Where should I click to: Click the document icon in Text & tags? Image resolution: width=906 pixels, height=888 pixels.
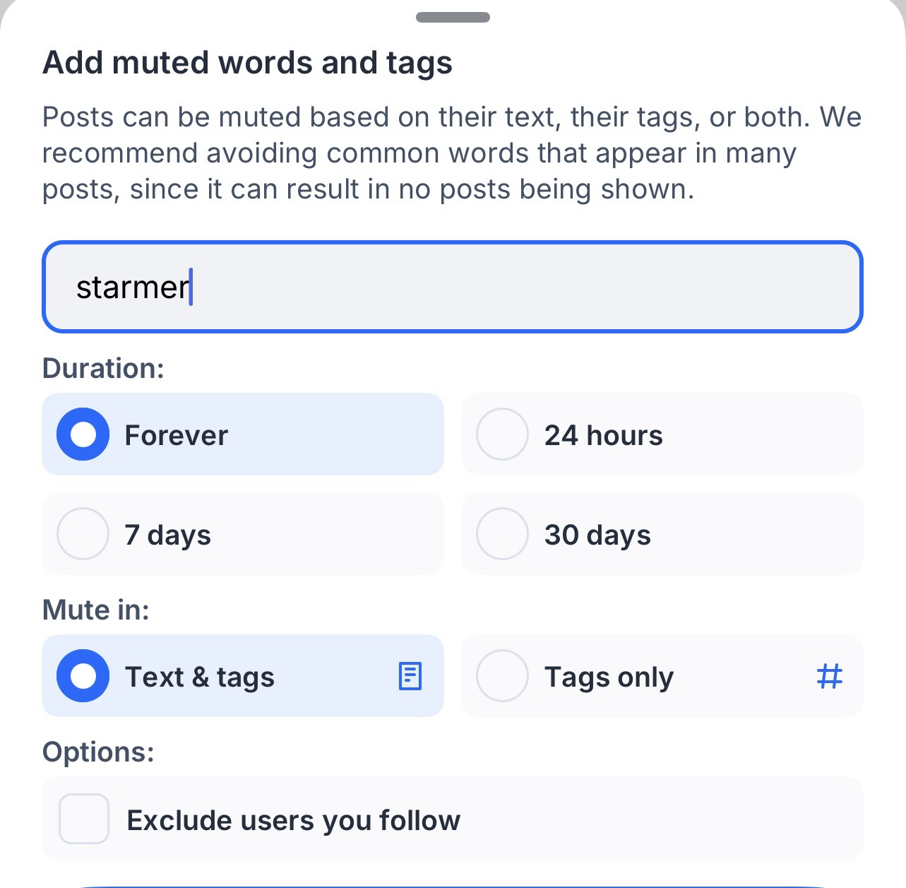[x=410, y=676]
